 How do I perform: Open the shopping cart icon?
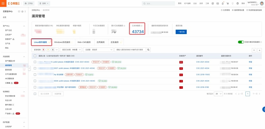point(228,3)
